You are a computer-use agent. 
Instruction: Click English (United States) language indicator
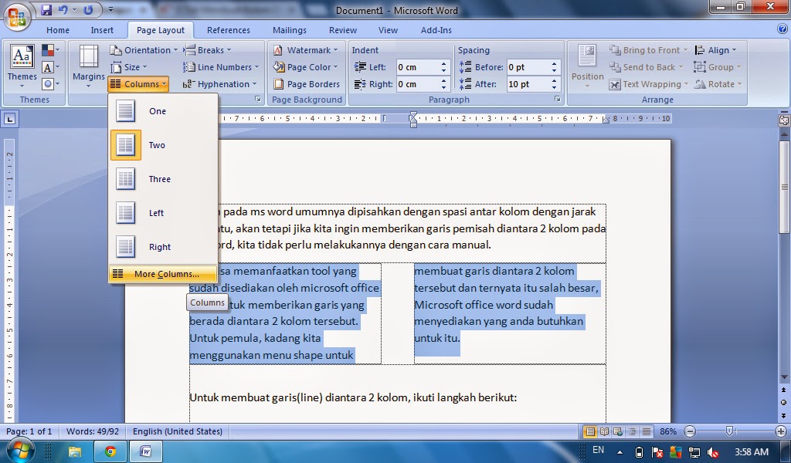coord(178,431)
